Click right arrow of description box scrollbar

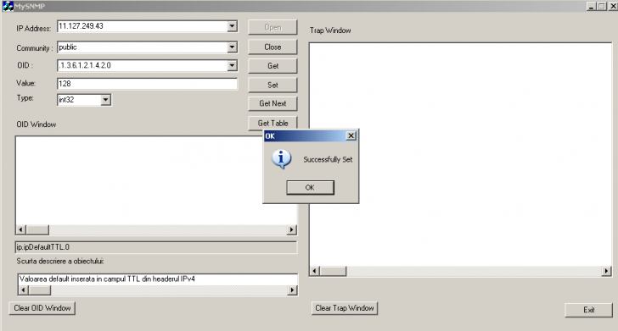click(x=292, y=290)
